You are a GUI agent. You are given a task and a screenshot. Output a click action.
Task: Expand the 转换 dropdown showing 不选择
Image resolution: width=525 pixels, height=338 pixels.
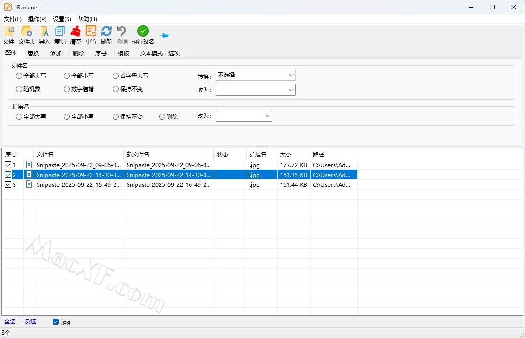(255, 75)
